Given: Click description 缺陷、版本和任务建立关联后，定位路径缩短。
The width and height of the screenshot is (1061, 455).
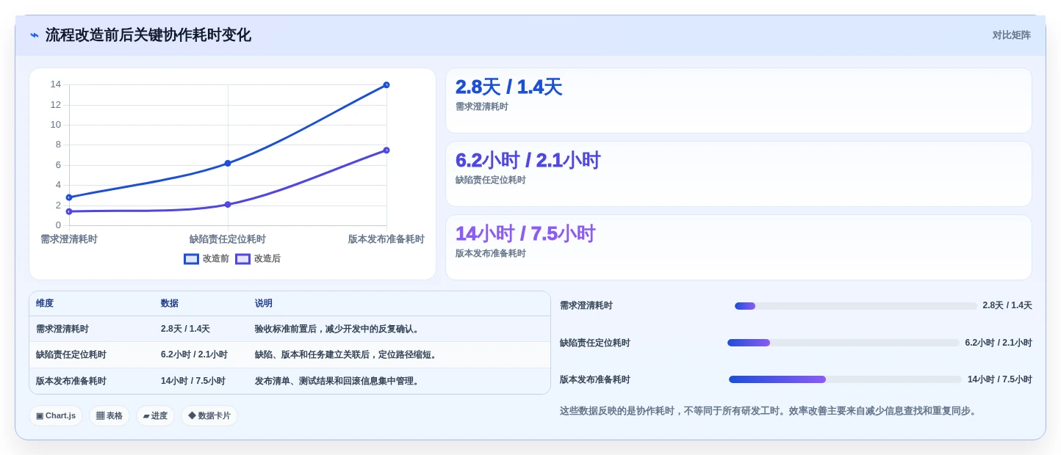Looking at the screenshot, I should pos(348,355).
